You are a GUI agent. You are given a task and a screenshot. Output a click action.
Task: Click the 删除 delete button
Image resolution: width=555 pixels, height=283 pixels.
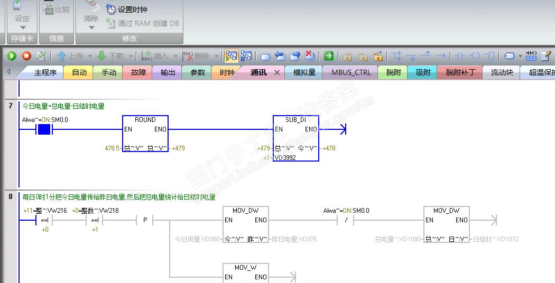point(196,56)
